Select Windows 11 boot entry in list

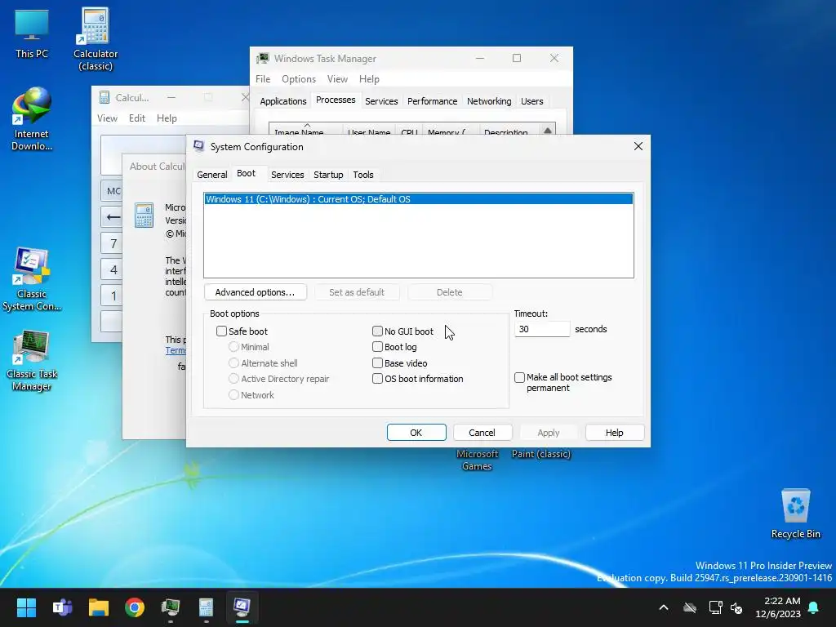[x=419, y=199]
